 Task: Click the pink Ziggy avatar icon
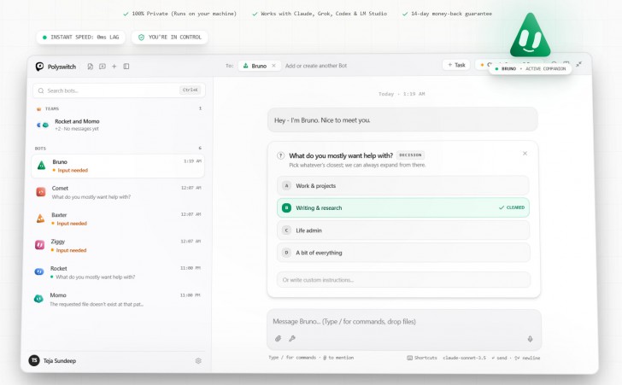[39, 245]
